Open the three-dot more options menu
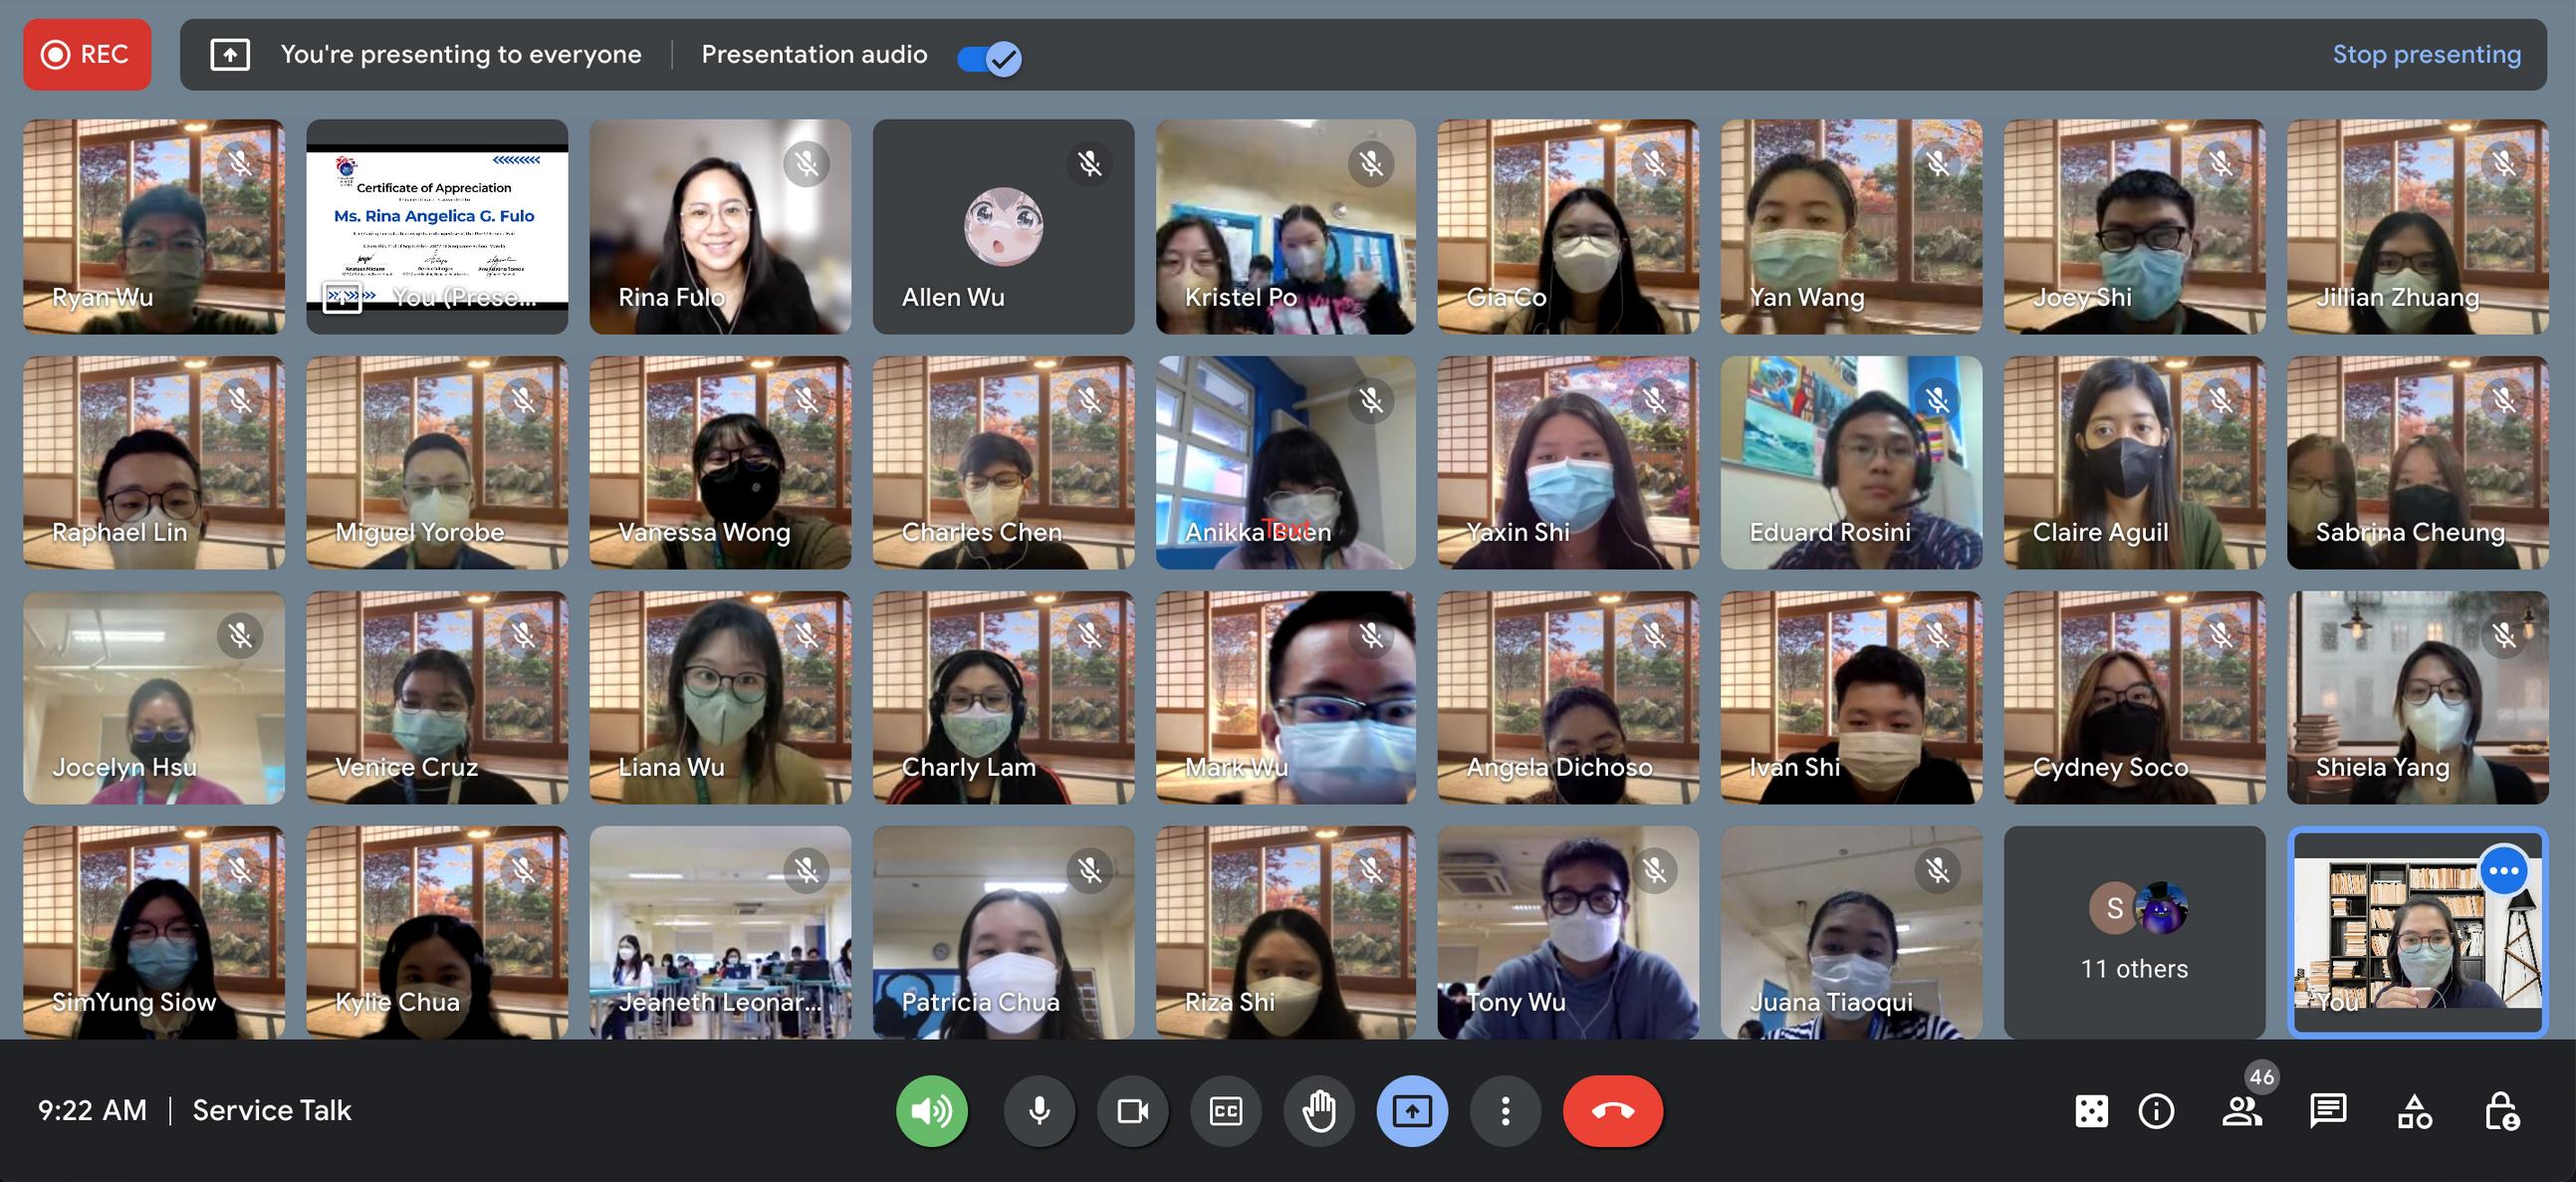Screen dimensions: 2576x1182 pos(1505,1110)
